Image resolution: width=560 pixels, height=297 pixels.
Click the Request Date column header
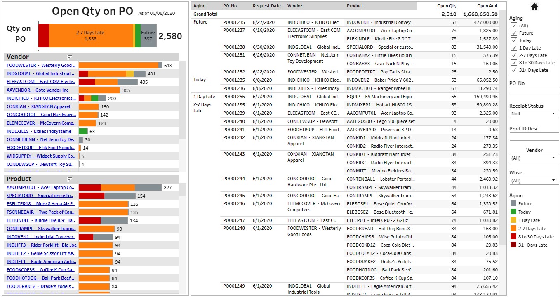click(x=266, y=6)
